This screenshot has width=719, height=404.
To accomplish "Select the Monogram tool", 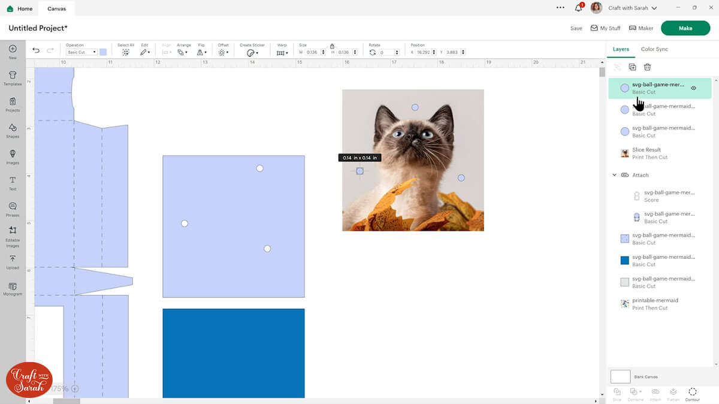I will pyautogui.click(x=13, y=289).
